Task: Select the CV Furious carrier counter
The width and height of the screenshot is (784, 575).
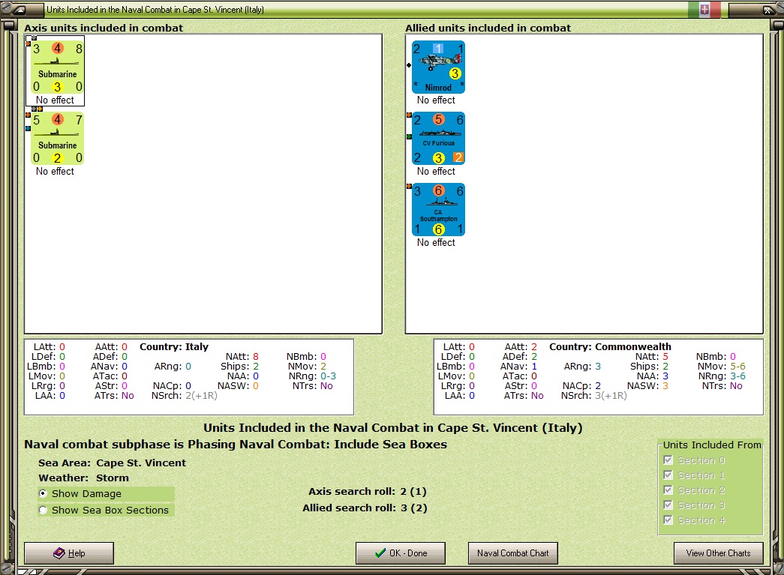Action: click(x=438, y=139)
